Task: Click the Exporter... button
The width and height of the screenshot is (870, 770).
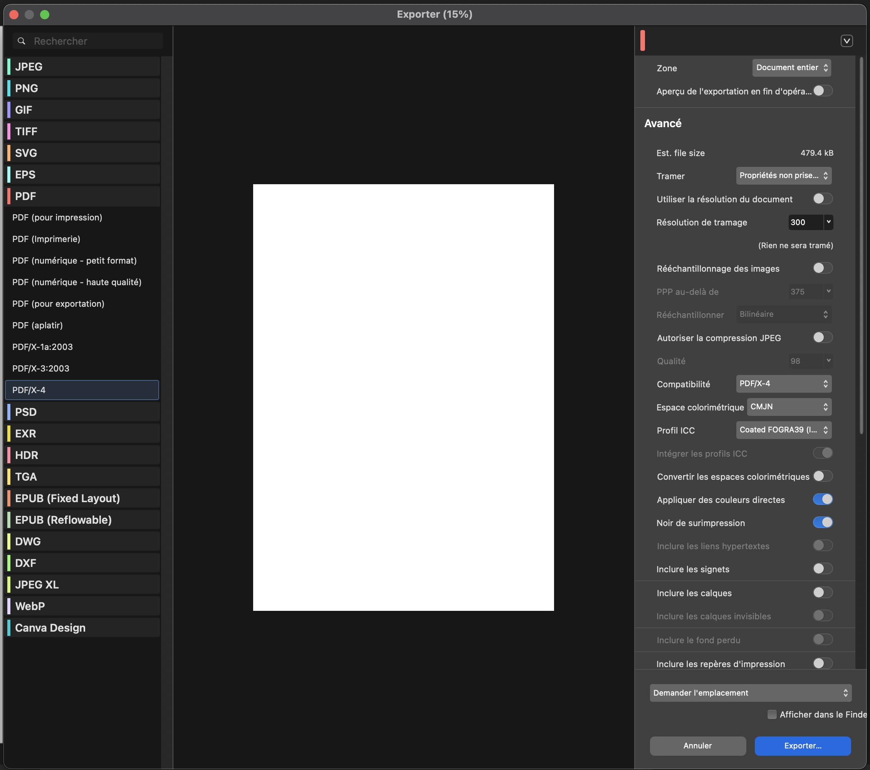Action: (802, 746)
